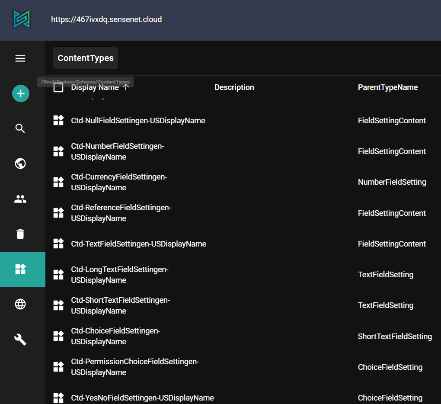Viewport: 441px width, 404px height.
Task: Sort the list by Description column
Action: pos(234,87)
